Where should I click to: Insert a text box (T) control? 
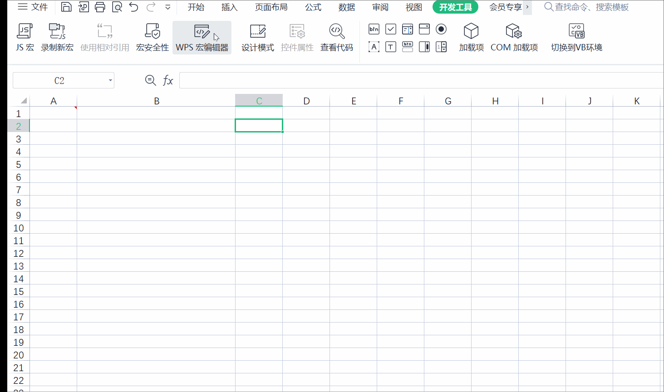(391, 47)
